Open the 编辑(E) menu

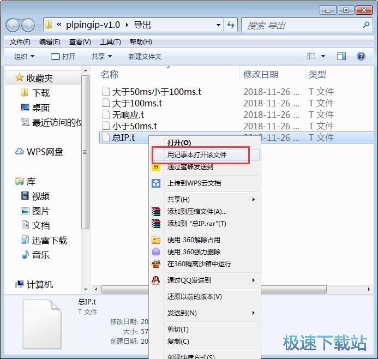[x=50, y=42]
